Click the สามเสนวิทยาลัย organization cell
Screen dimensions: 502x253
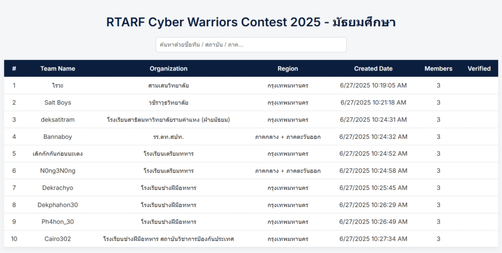[169, 86]
